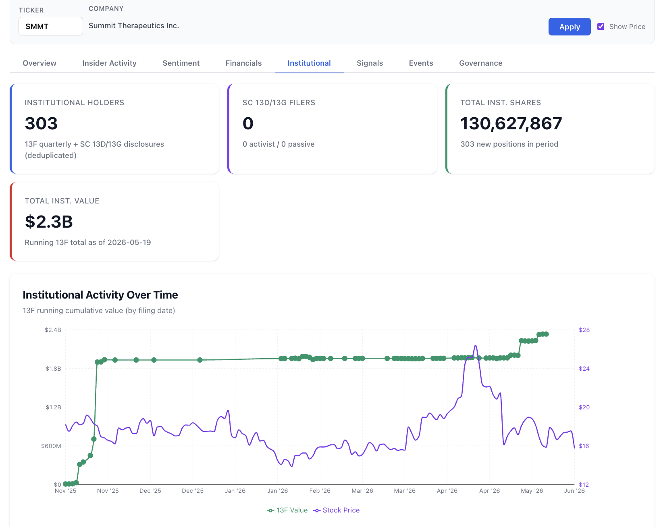661x527 pixels.
Task: Click the total shares value 130,627,867
Action: [x=511, y=123]
